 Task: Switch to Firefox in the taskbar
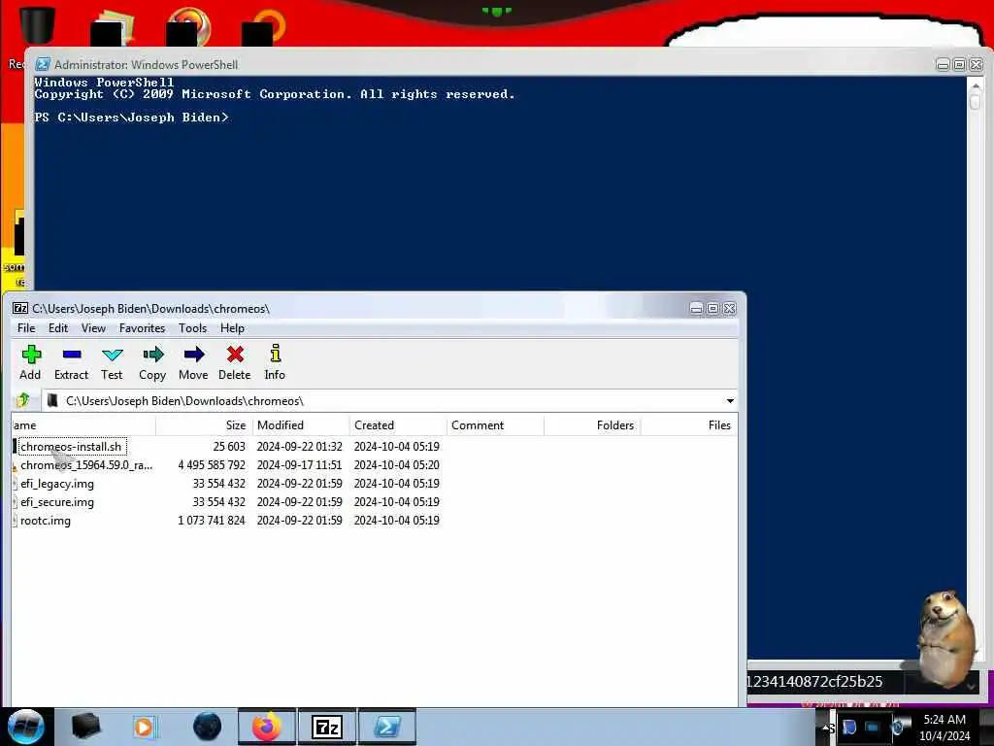267,727
